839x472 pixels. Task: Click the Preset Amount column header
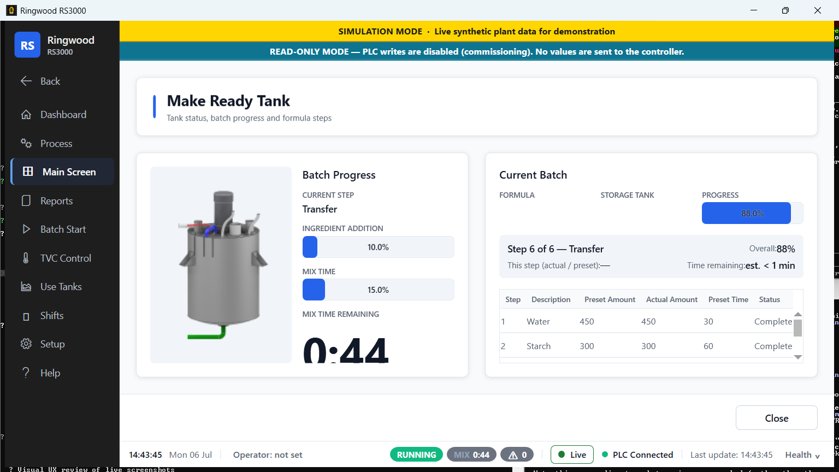610,299
